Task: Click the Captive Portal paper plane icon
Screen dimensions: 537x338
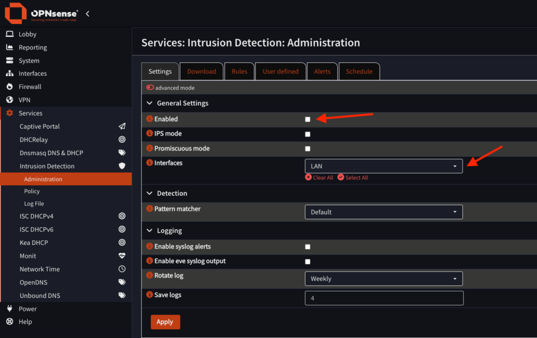Action: point(122,126)
